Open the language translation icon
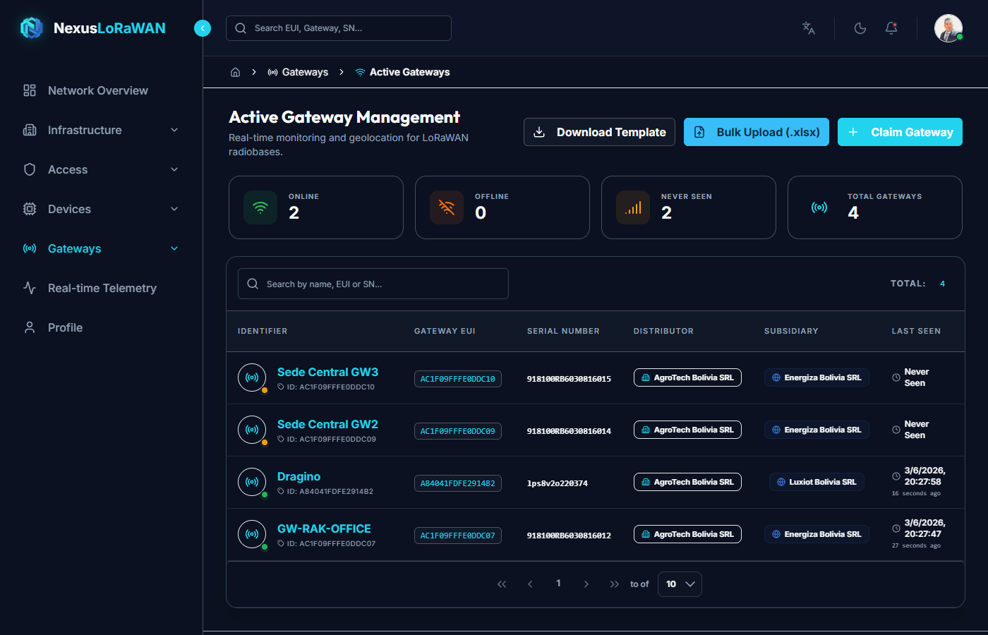The image size is (988, 635). point(809,28)
